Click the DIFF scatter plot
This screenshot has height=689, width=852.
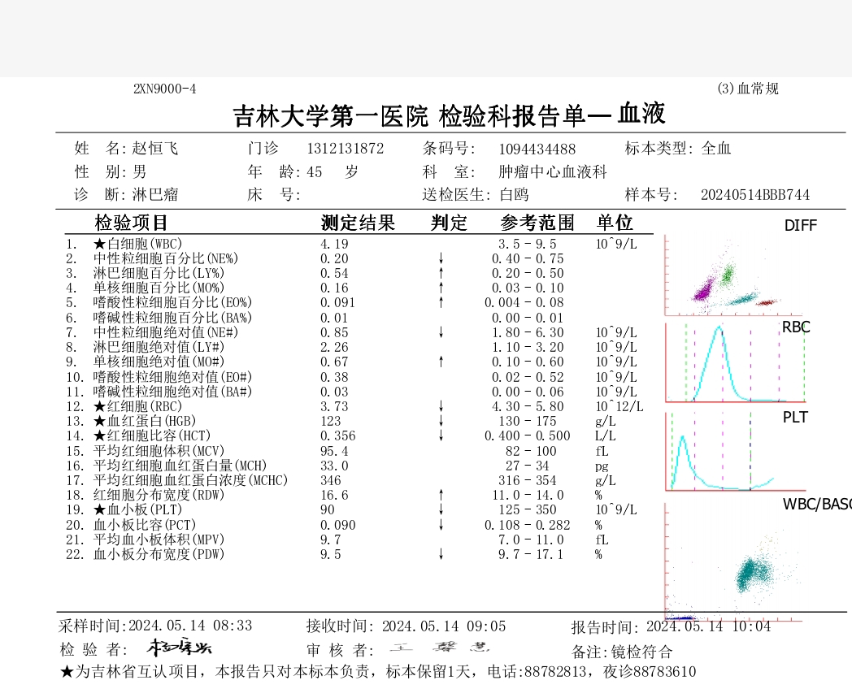coord(733,275)
